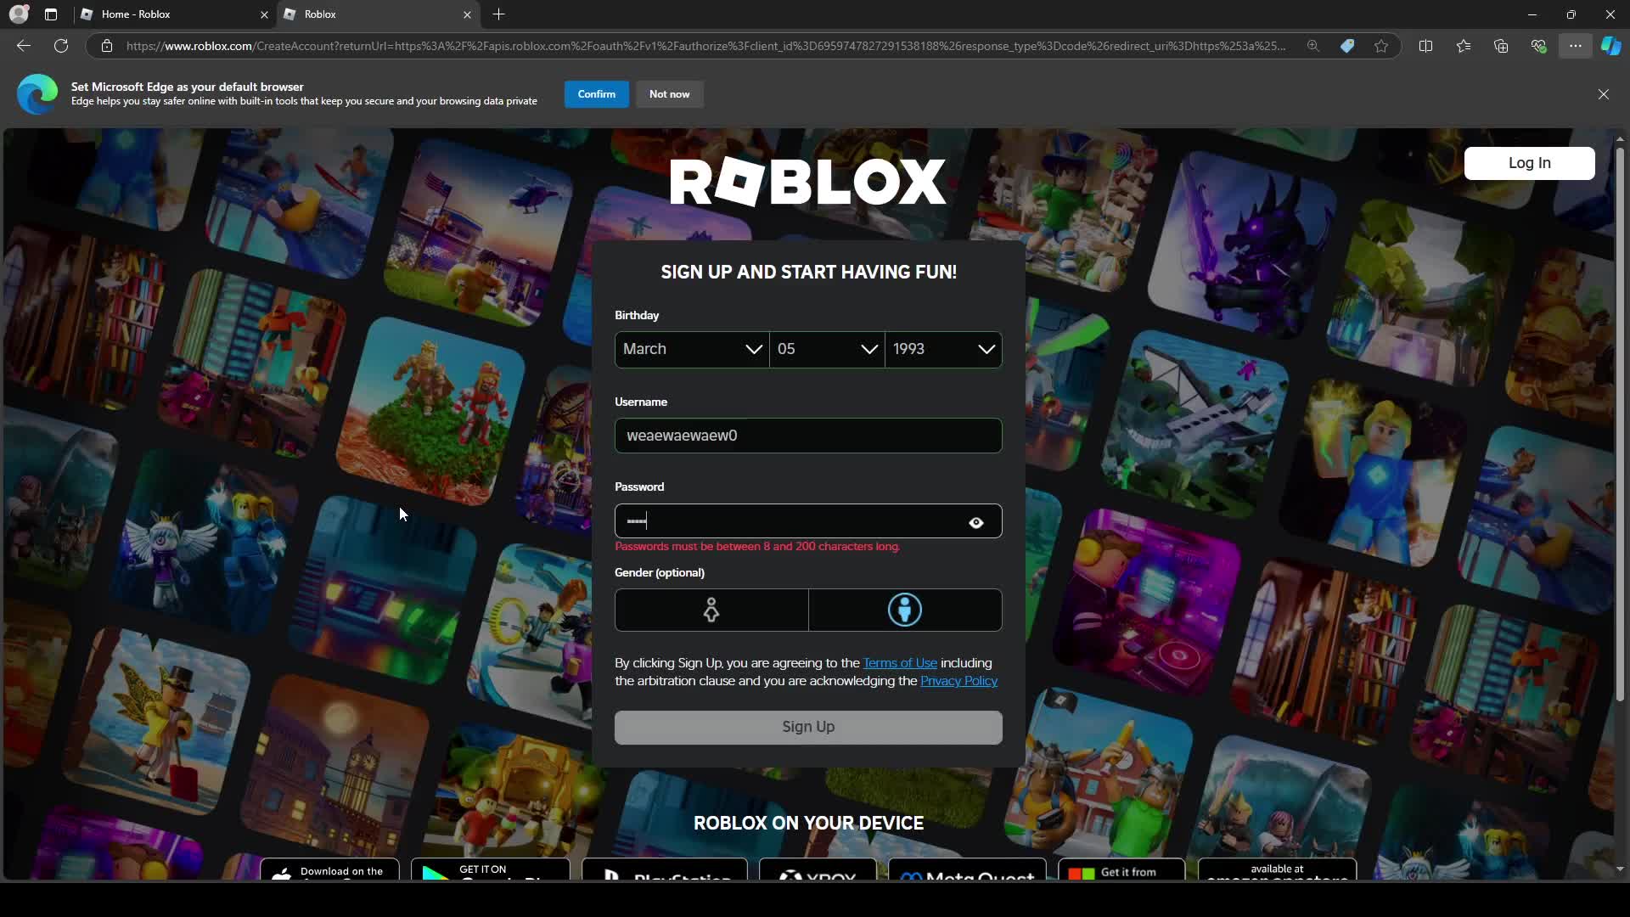Open Copilot sidebar icon
The height and width of the screenshot is (917, 1630).
coord(1610,46)
